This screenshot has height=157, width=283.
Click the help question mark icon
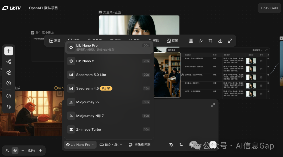click(x=9, y=96)
